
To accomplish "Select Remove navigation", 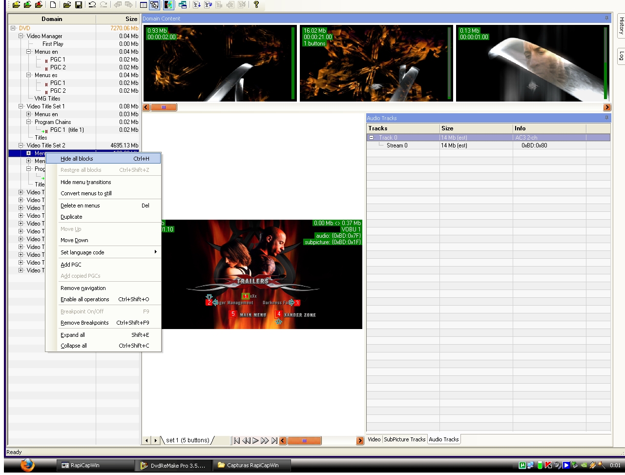I will click(103, 288).
